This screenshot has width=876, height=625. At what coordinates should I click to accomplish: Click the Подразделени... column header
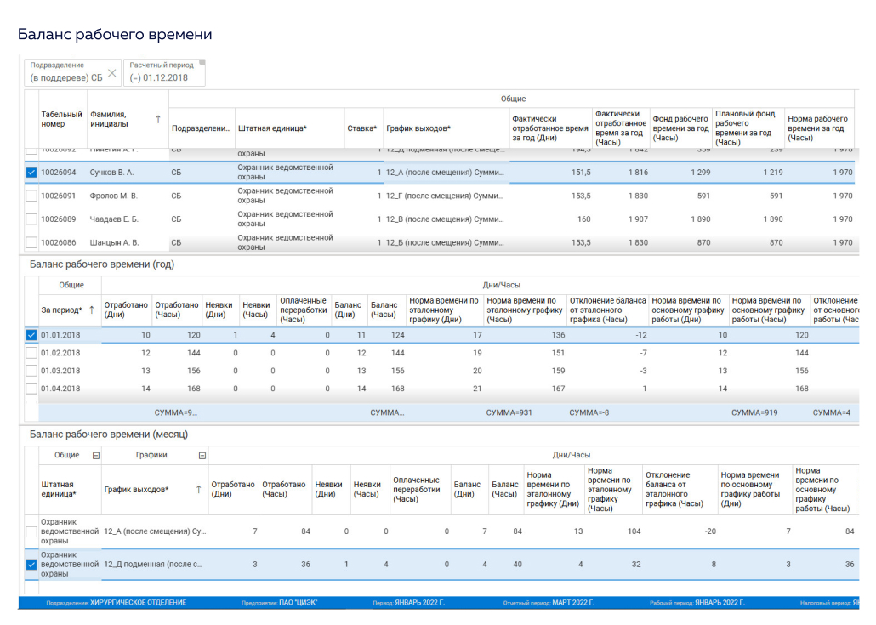201,128
